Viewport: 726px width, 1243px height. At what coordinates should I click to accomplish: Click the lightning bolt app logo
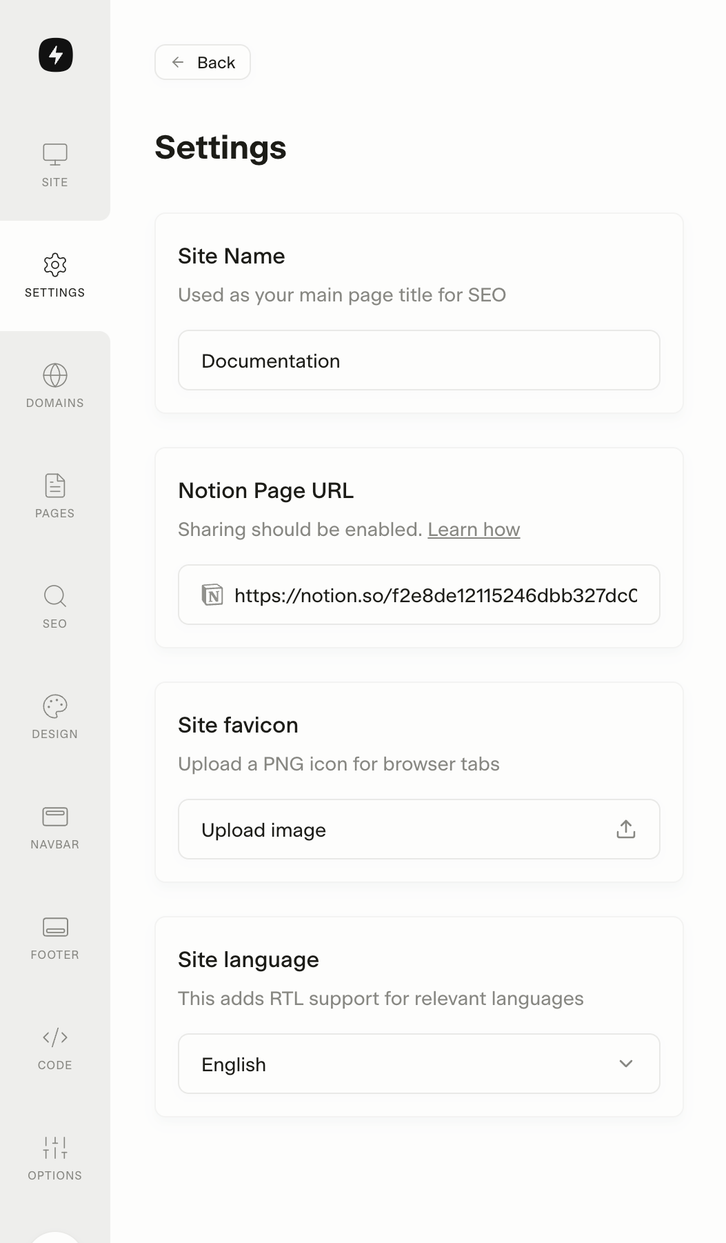point(55,55)
